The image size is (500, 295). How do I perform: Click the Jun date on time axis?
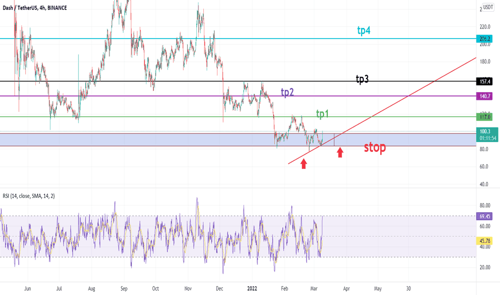27,289
